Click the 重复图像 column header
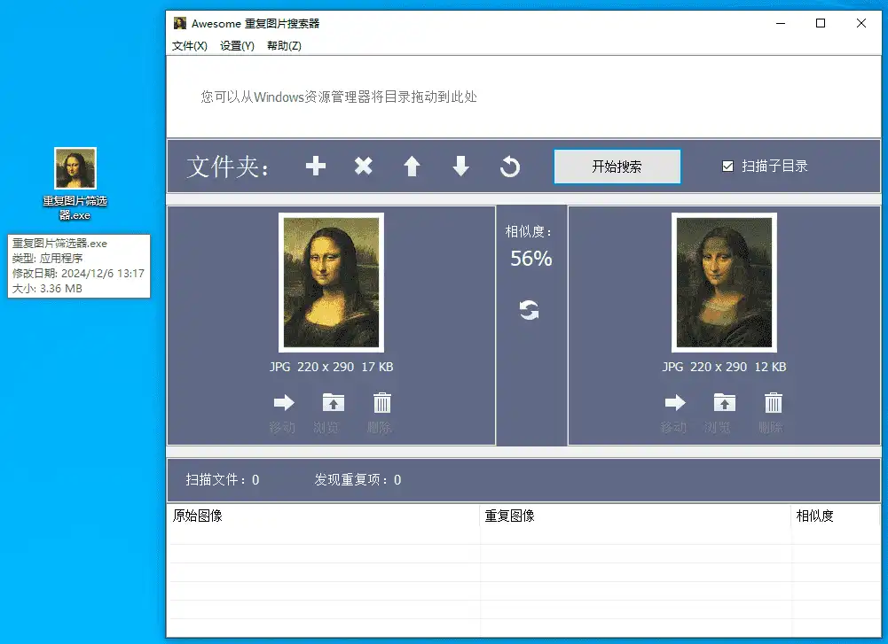Image resolution: width=888 pixels, height=644 pixels. [x=635, y=516]
